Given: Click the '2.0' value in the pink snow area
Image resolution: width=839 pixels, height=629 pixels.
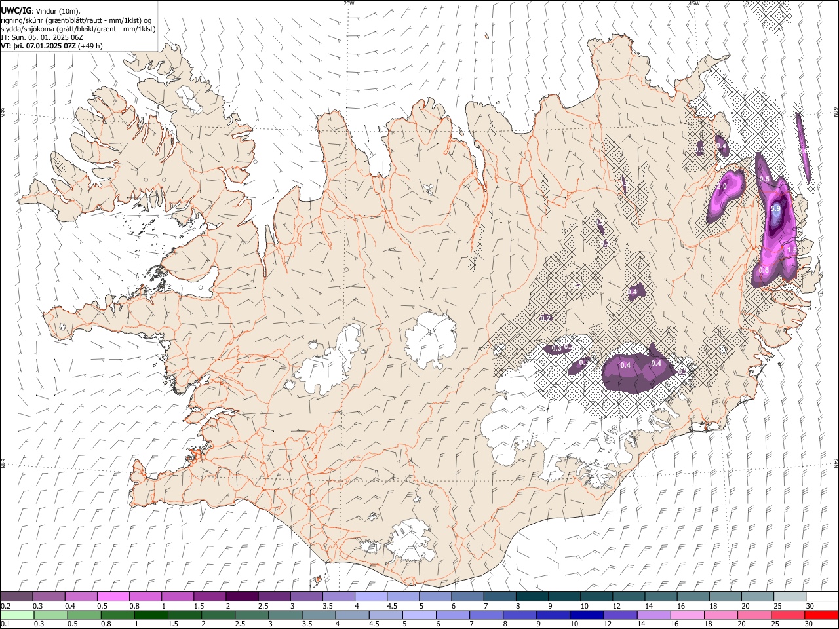Looking at the screenshot, I should (722, 187).
